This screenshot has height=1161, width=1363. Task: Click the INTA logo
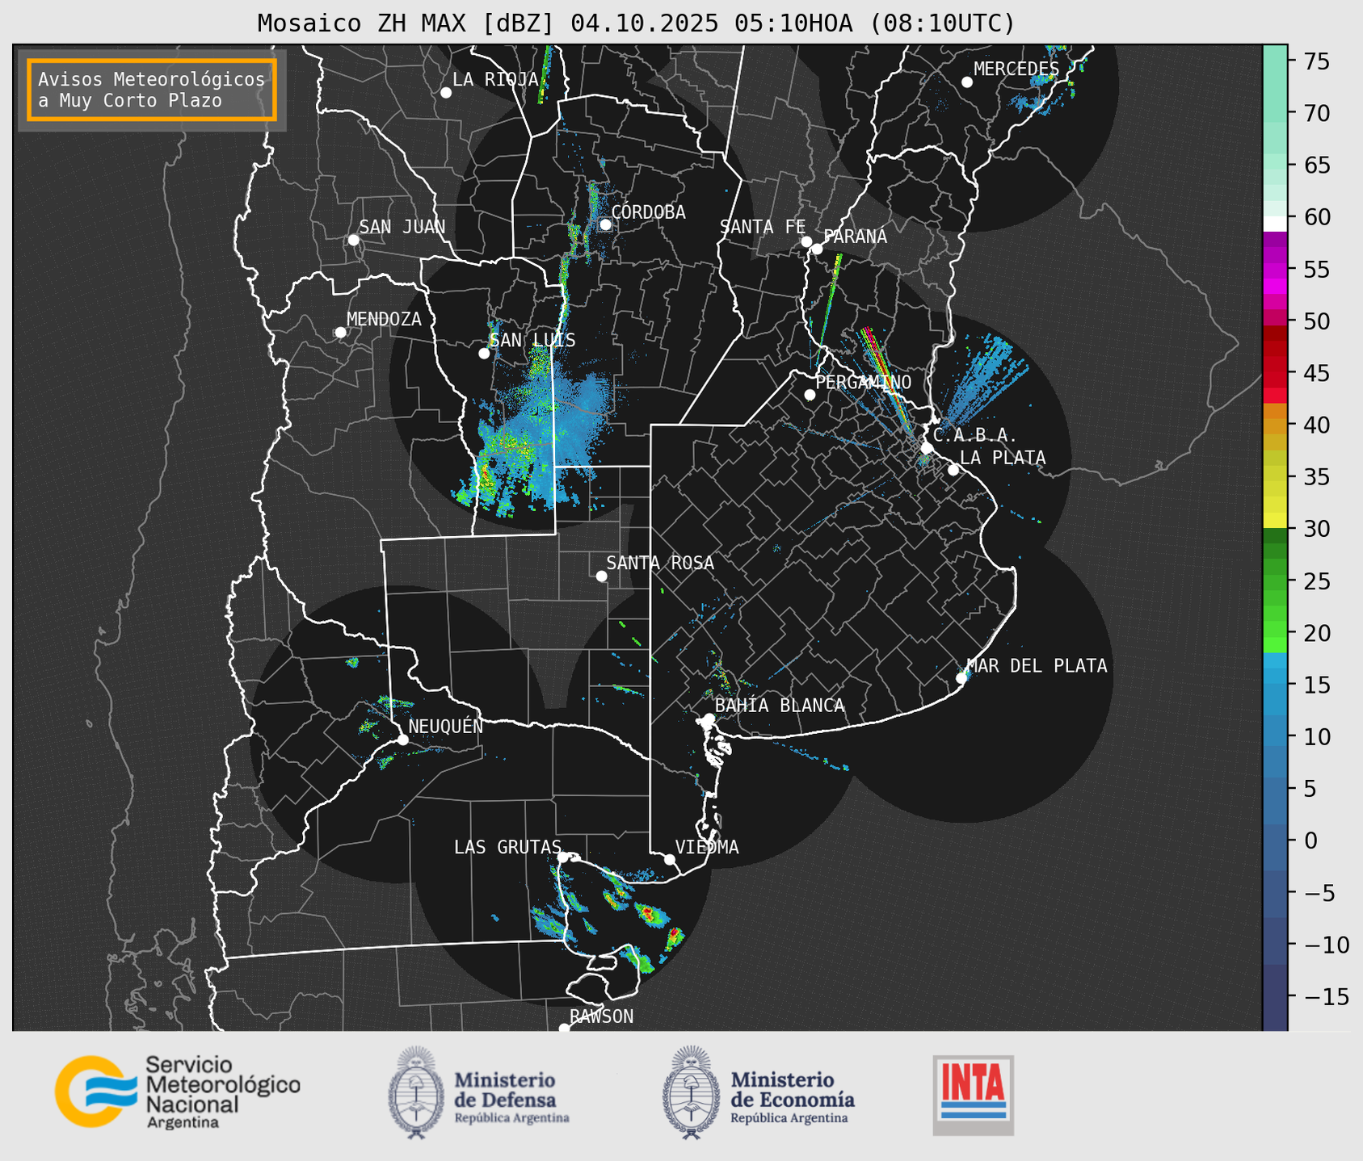pos(973,1095)
